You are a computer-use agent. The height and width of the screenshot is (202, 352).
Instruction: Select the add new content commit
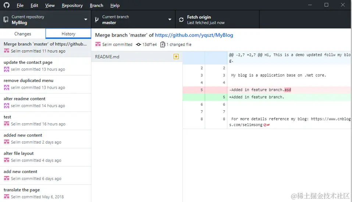click(46, 175)
